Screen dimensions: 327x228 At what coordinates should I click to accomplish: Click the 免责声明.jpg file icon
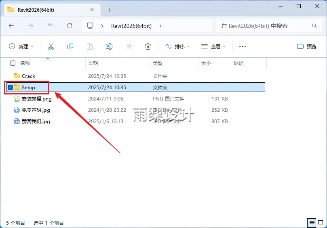17,110
